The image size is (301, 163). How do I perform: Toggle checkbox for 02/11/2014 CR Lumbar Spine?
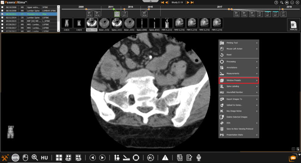coord(3,17)
